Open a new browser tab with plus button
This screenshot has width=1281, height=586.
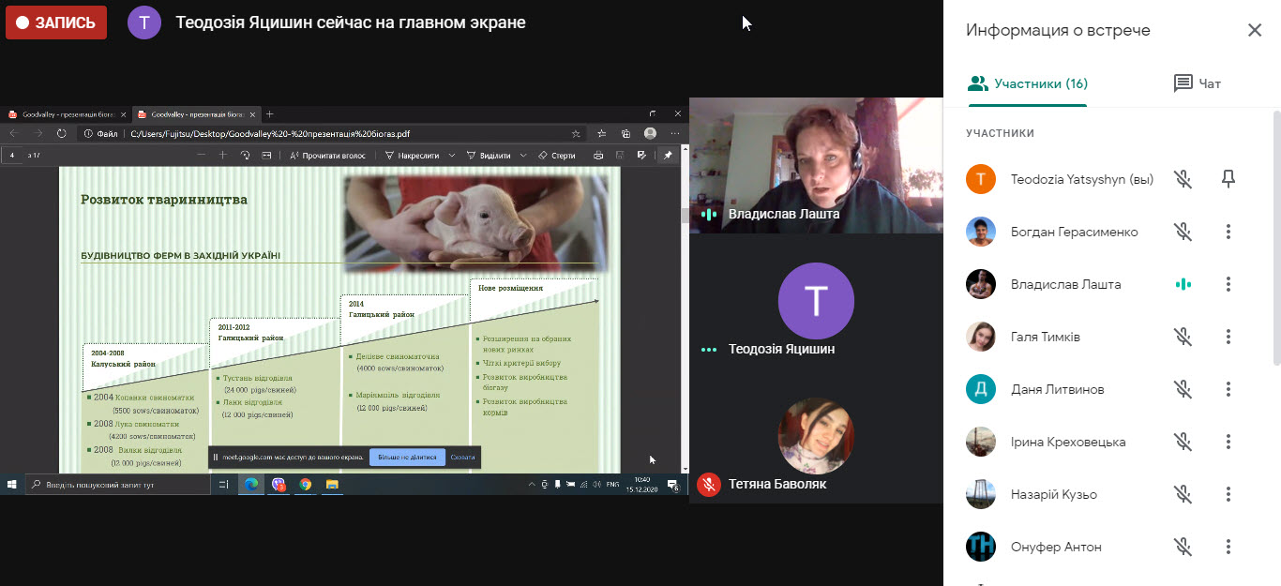pos(270,113)
